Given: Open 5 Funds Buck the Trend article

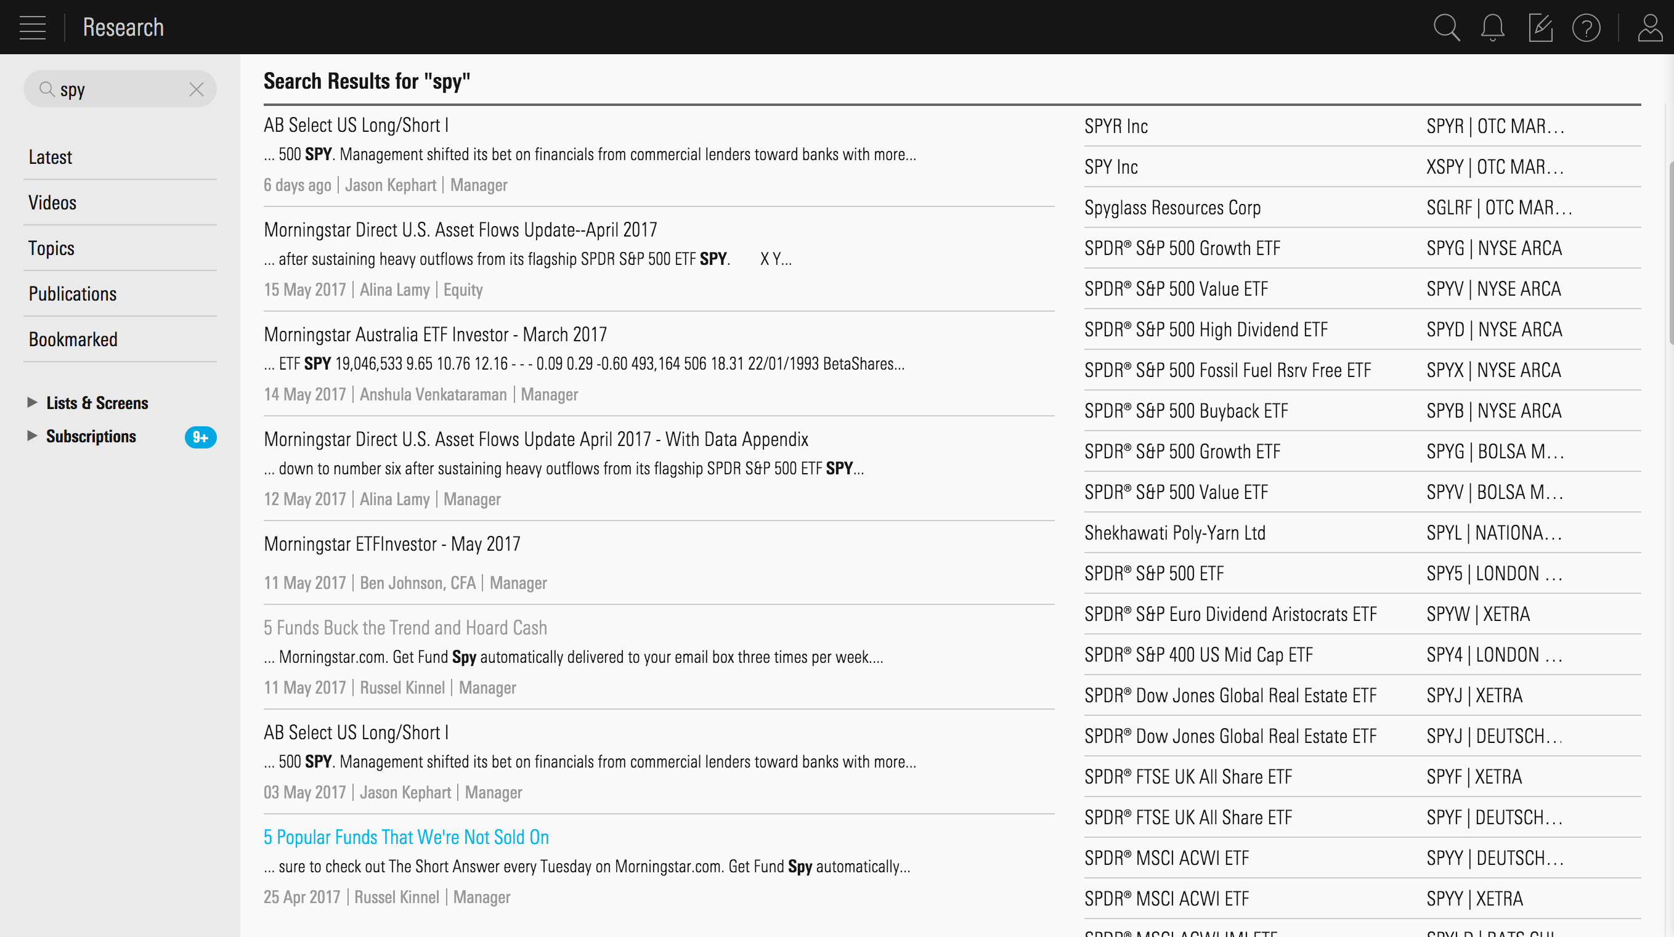Looking at the screenshot, I should coord(405,628).
